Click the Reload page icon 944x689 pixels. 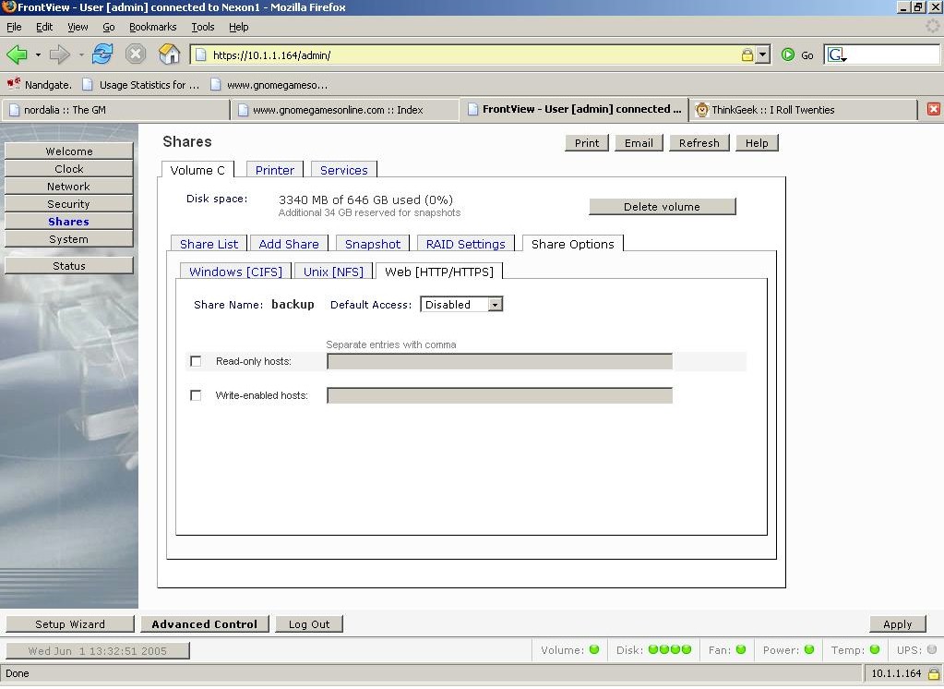click(x=102, y=54)
